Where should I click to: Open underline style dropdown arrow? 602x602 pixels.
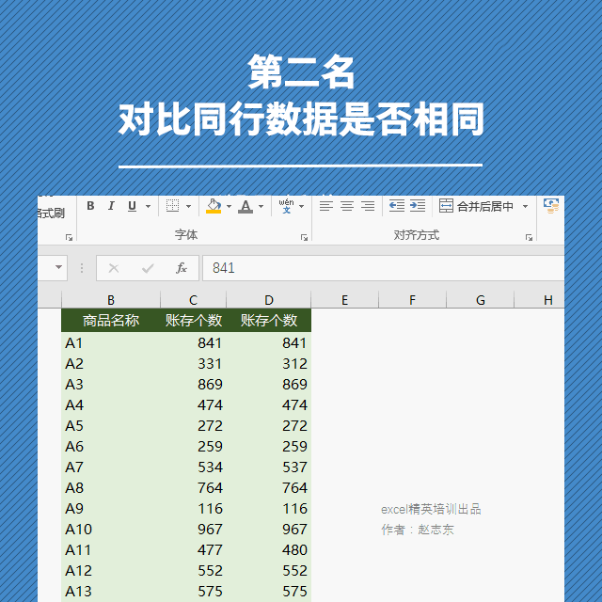pos(148,207)
